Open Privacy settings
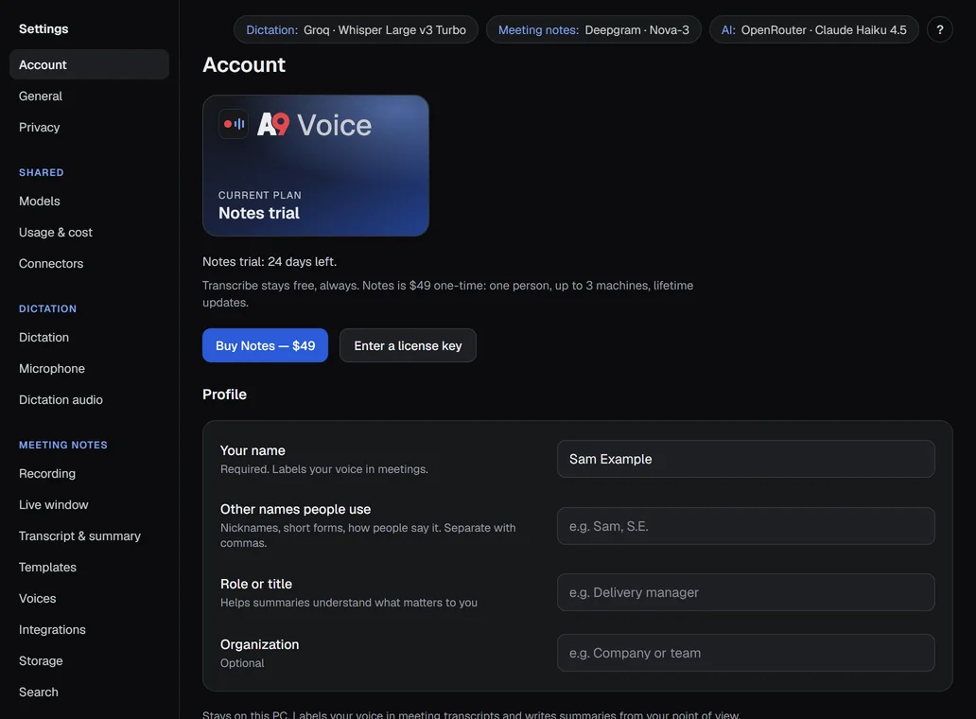This screenshot has width=976, height=719. 39,127
